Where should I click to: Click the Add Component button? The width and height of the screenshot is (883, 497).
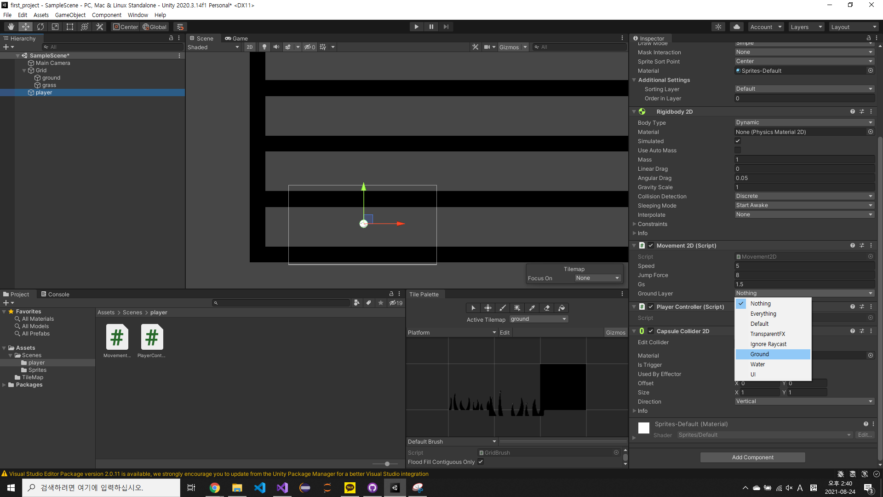click(753, 457)
